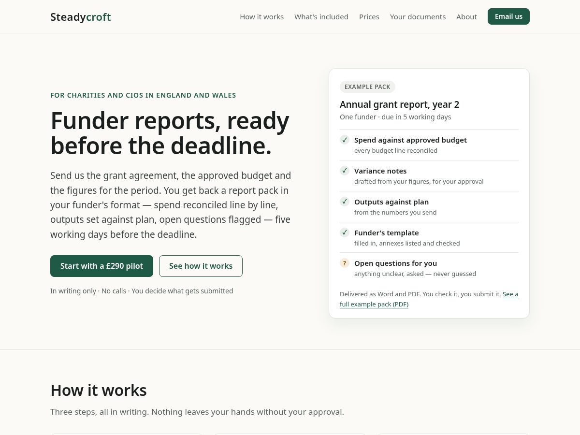Click checkmark icon beside Outputs against plan
The width and height of the screenshot is (580, 435).
tap(345, 202)
